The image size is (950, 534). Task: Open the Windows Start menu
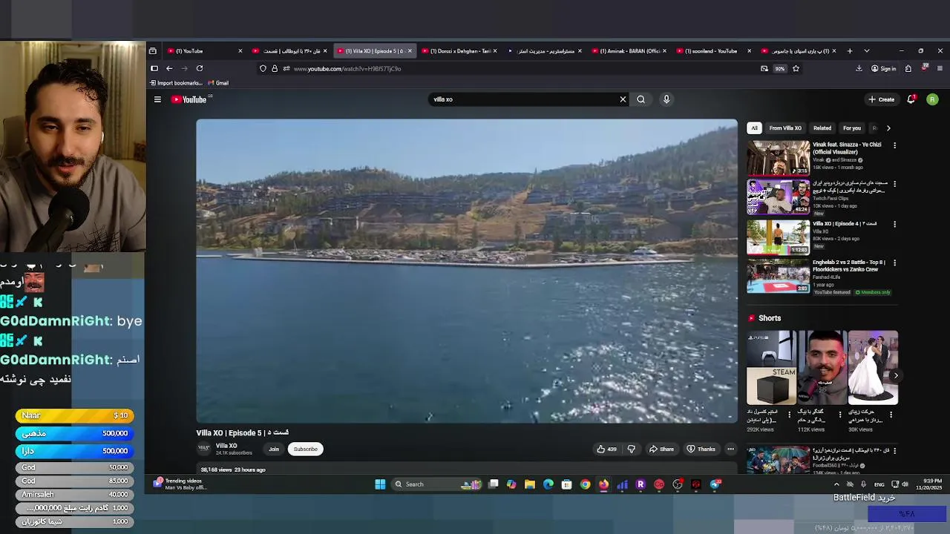click(380, 484)
